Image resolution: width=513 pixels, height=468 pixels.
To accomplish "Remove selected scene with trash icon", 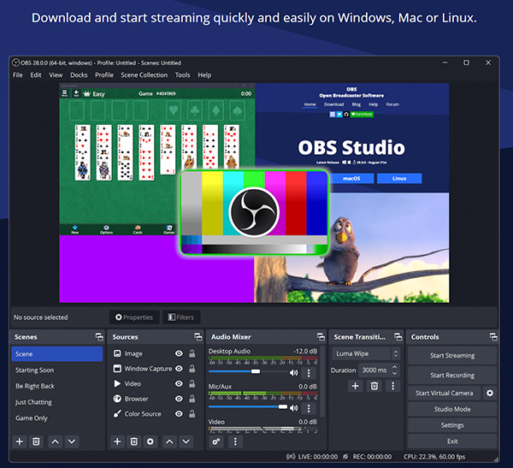I will pos(36,441).
